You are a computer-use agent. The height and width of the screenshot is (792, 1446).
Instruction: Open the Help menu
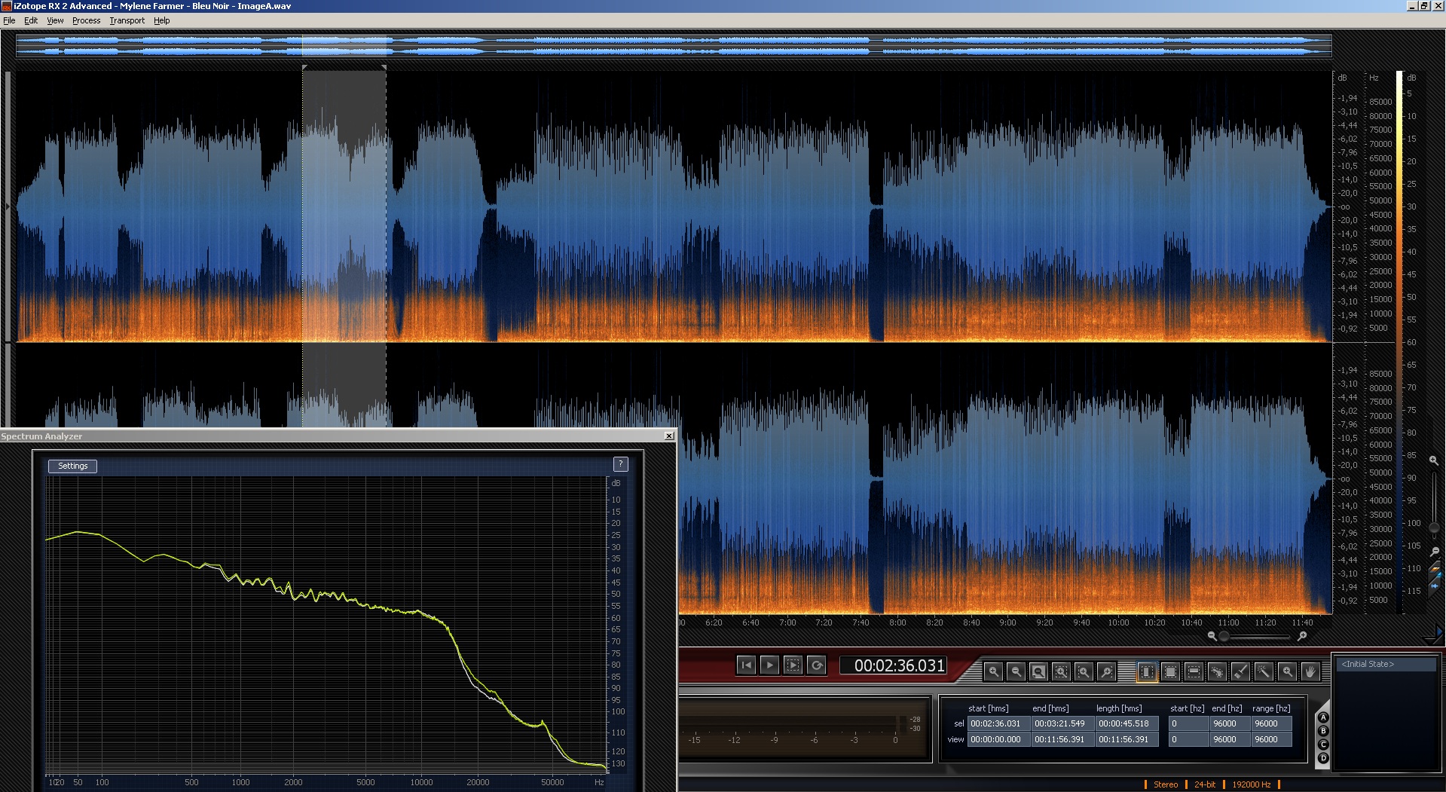(161, 20)
